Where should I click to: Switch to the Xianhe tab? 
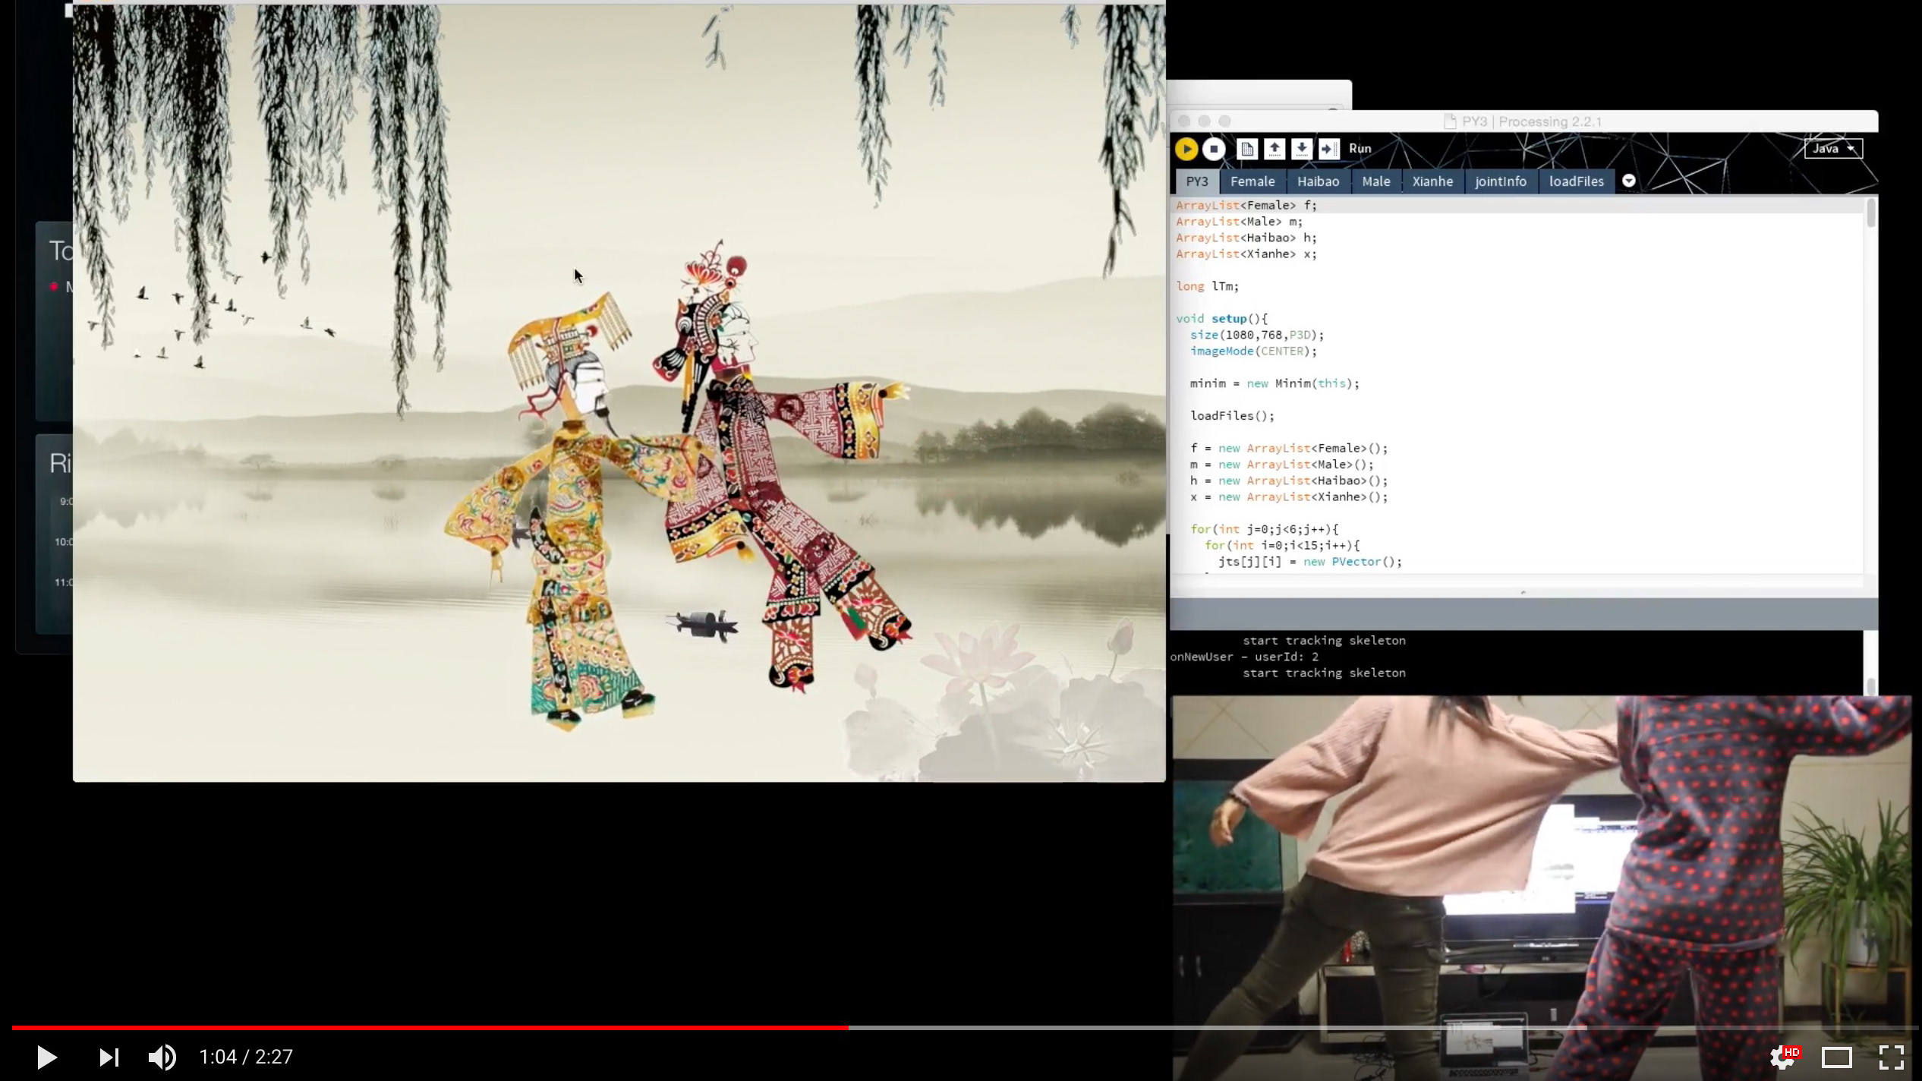pos(1433,181)
